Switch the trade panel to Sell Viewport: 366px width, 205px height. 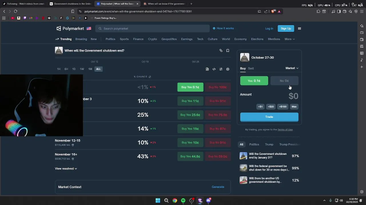pos(251,68)
